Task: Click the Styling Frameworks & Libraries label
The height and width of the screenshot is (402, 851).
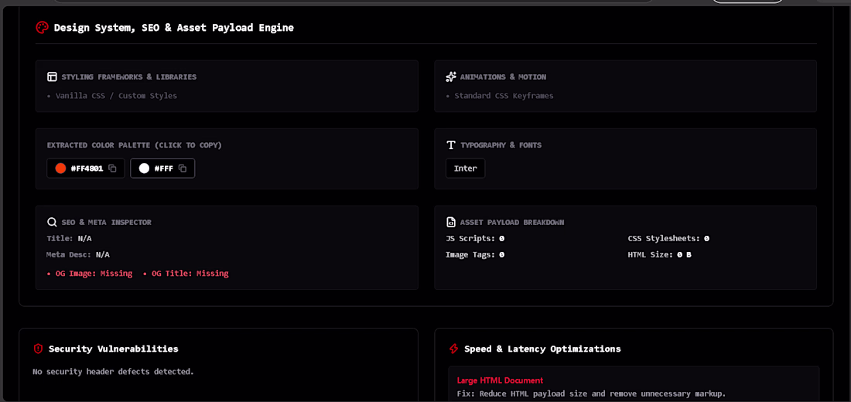Action: 129,77
